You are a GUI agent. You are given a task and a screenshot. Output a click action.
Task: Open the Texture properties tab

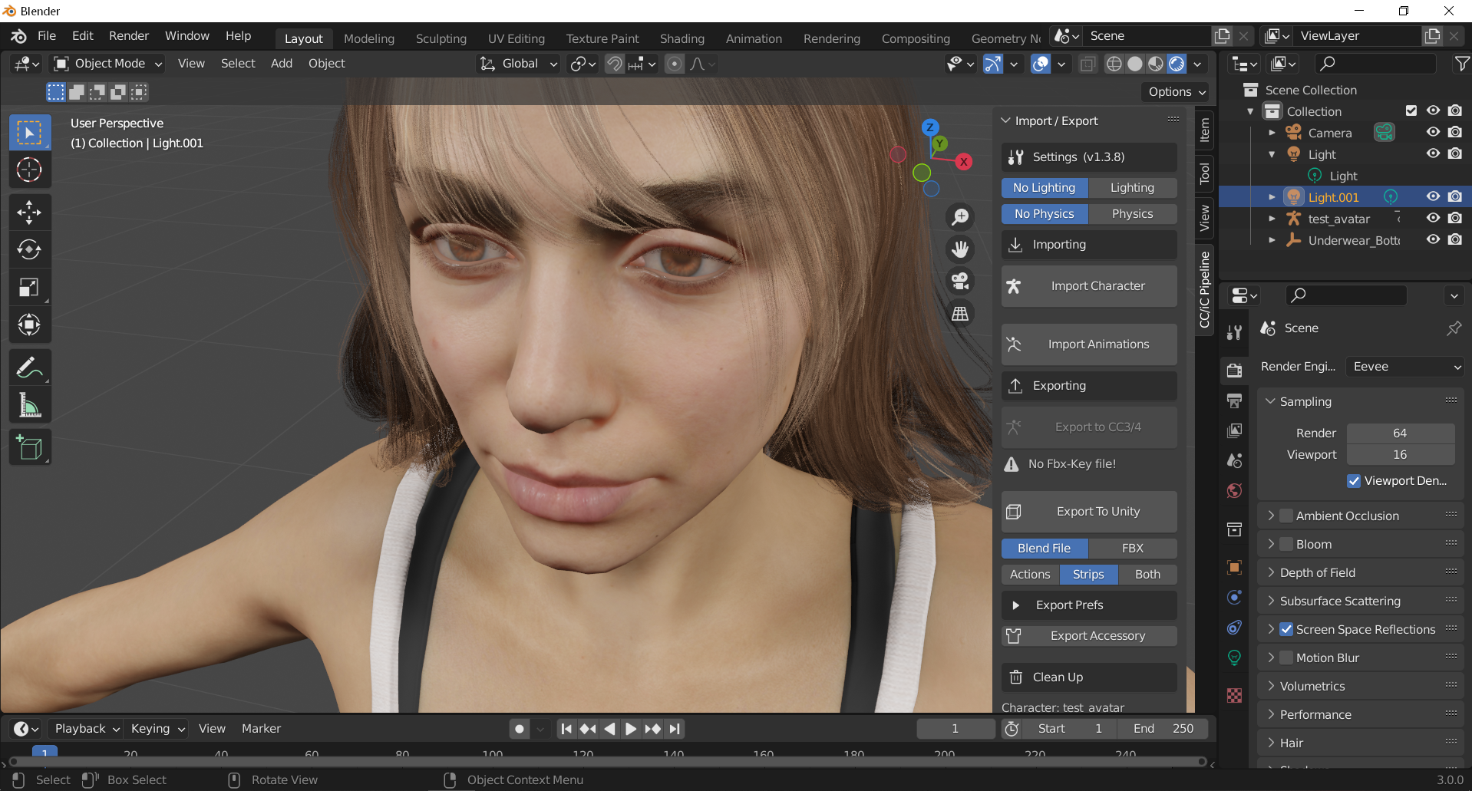pos(1235,695)
